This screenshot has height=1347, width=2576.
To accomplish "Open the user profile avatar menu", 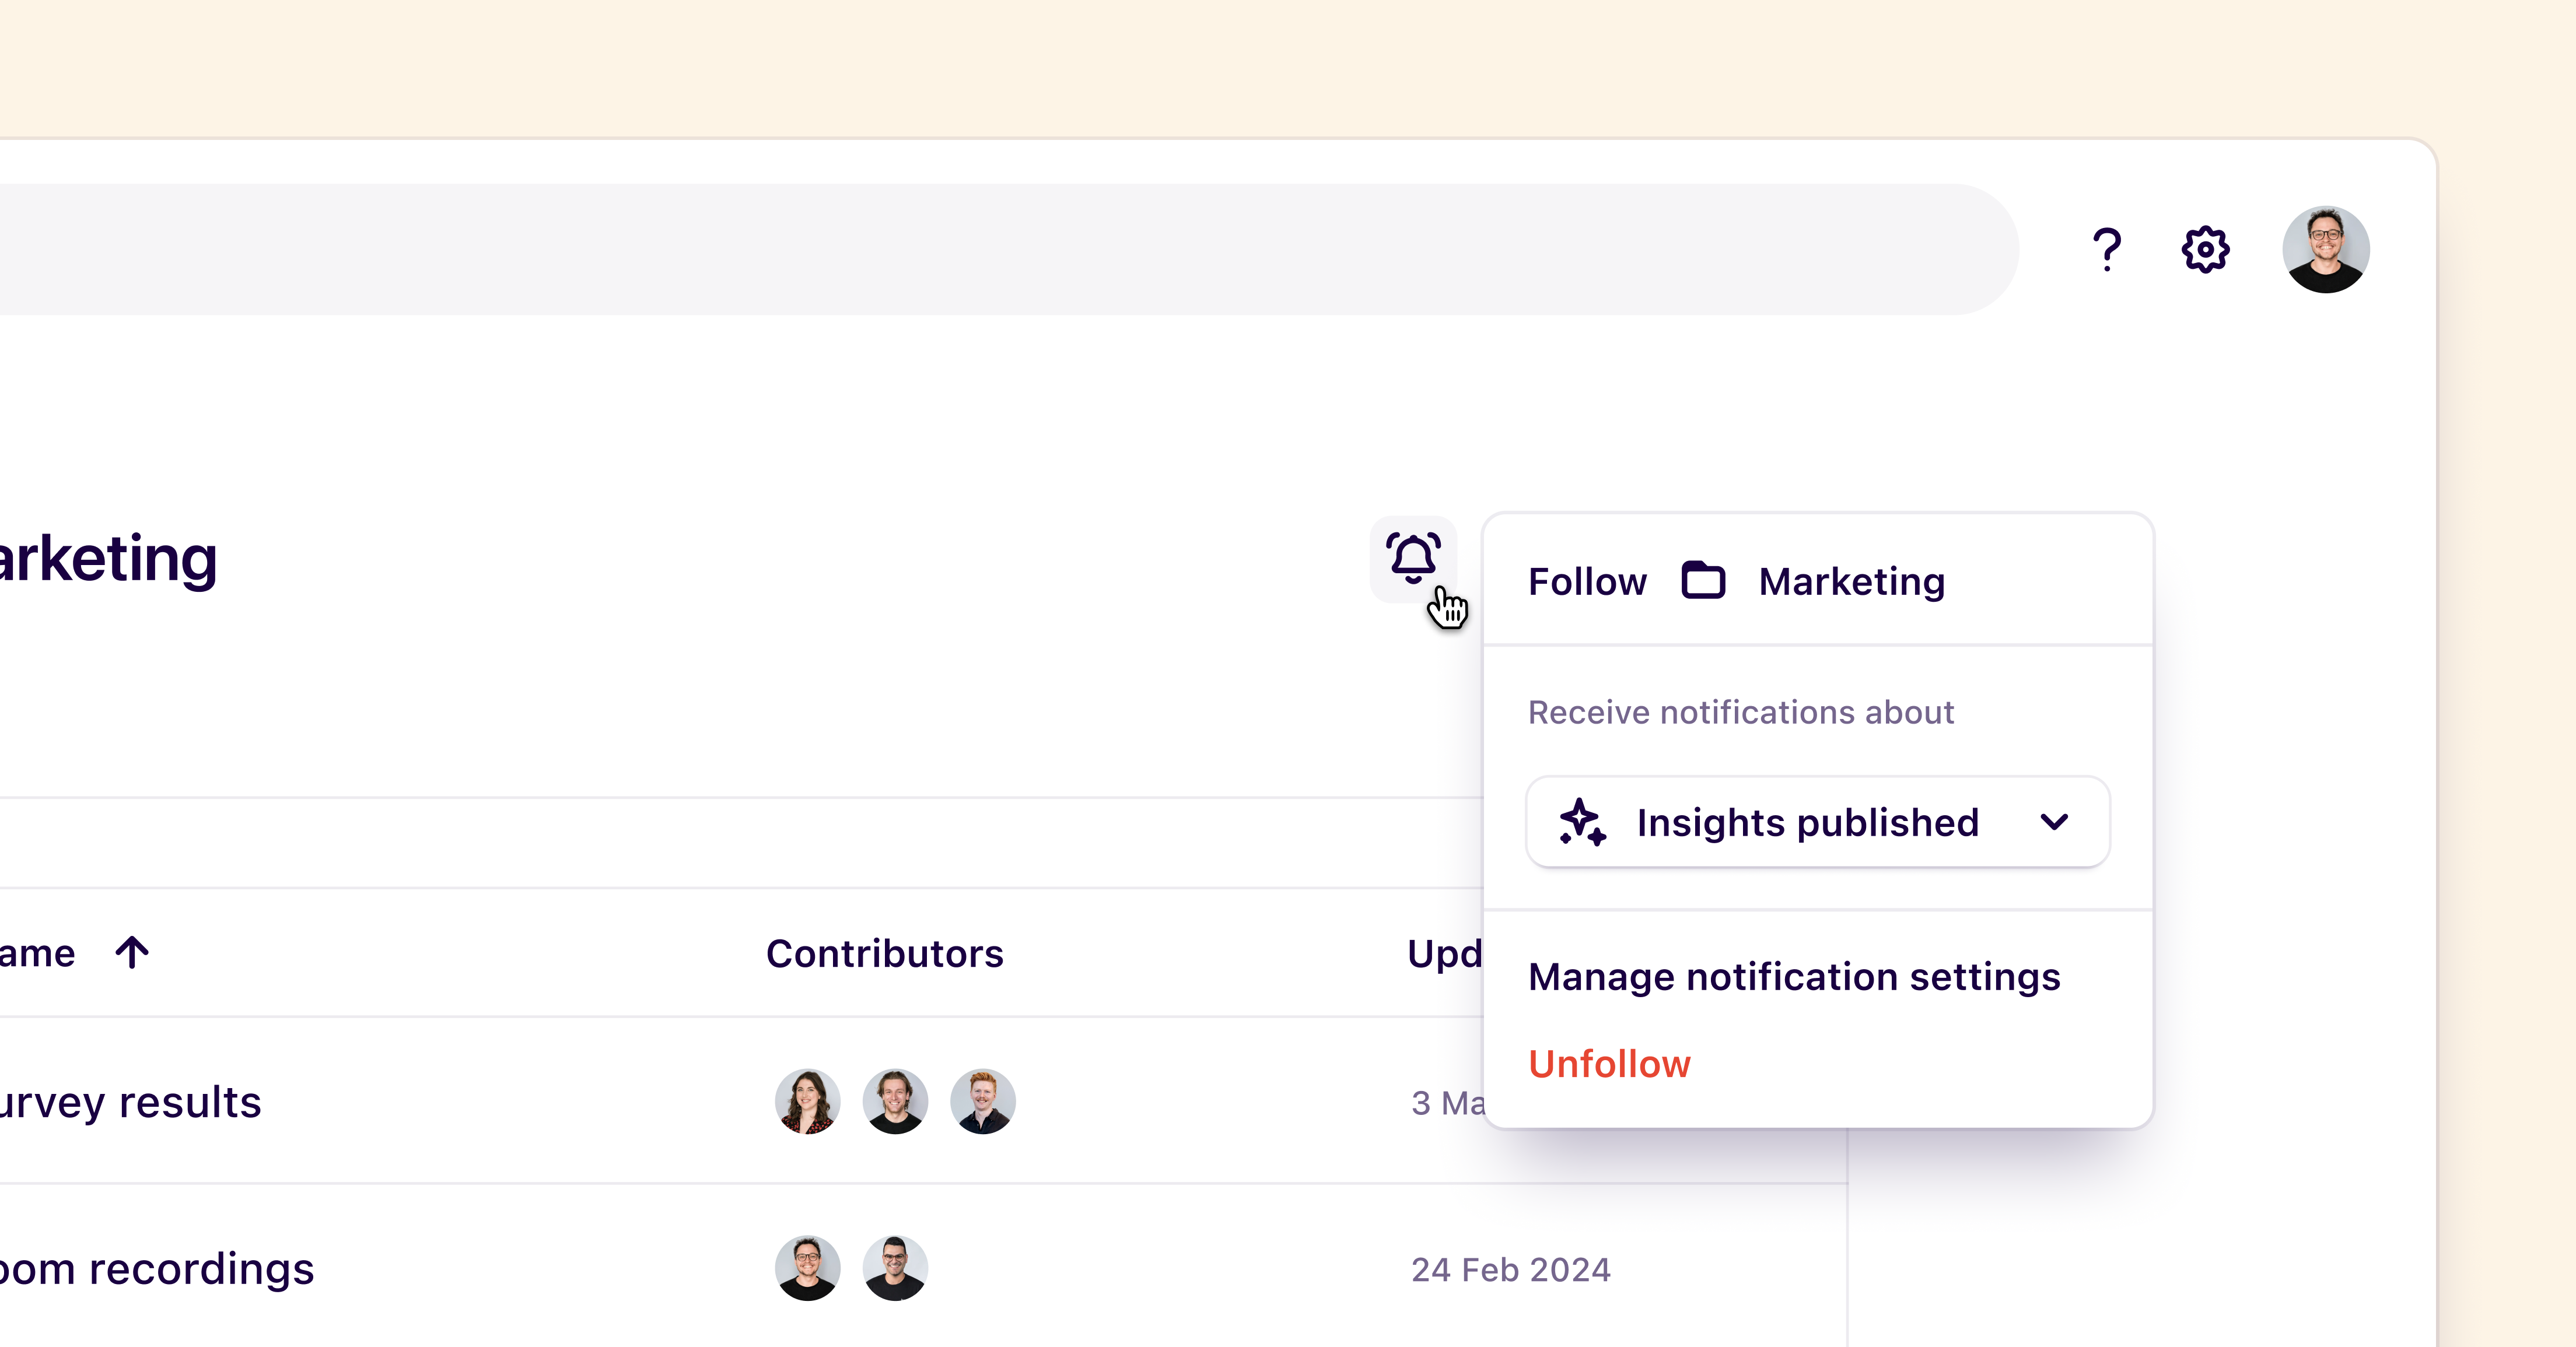I will 2325,249.
